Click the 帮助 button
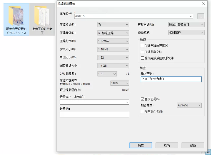This screenshot has width=212, height=155. click(x=193, y=145)
